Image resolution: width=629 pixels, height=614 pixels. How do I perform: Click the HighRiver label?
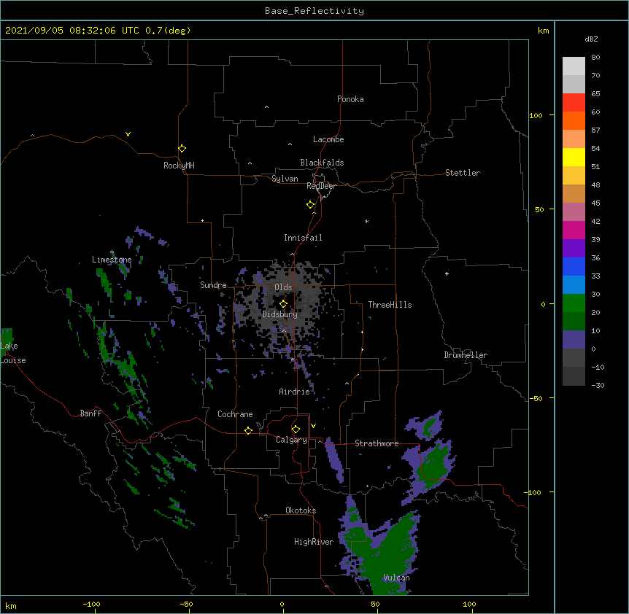(x=314, y=542)
